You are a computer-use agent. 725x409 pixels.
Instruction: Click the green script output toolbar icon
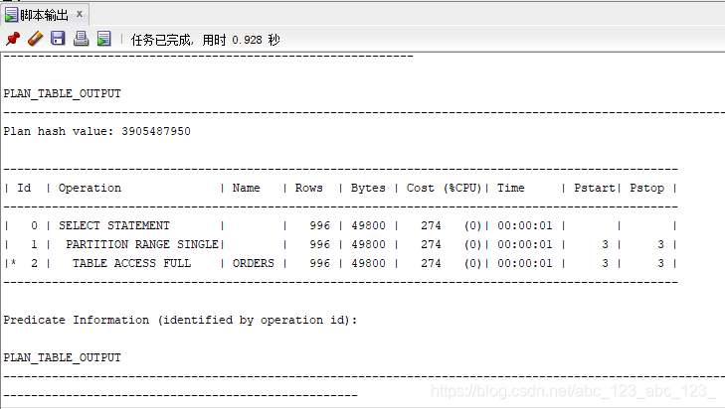pos(104,39)
